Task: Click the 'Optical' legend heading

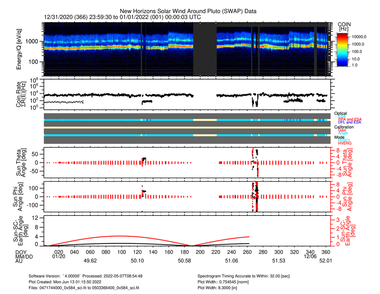Action: tap(341, 113)
